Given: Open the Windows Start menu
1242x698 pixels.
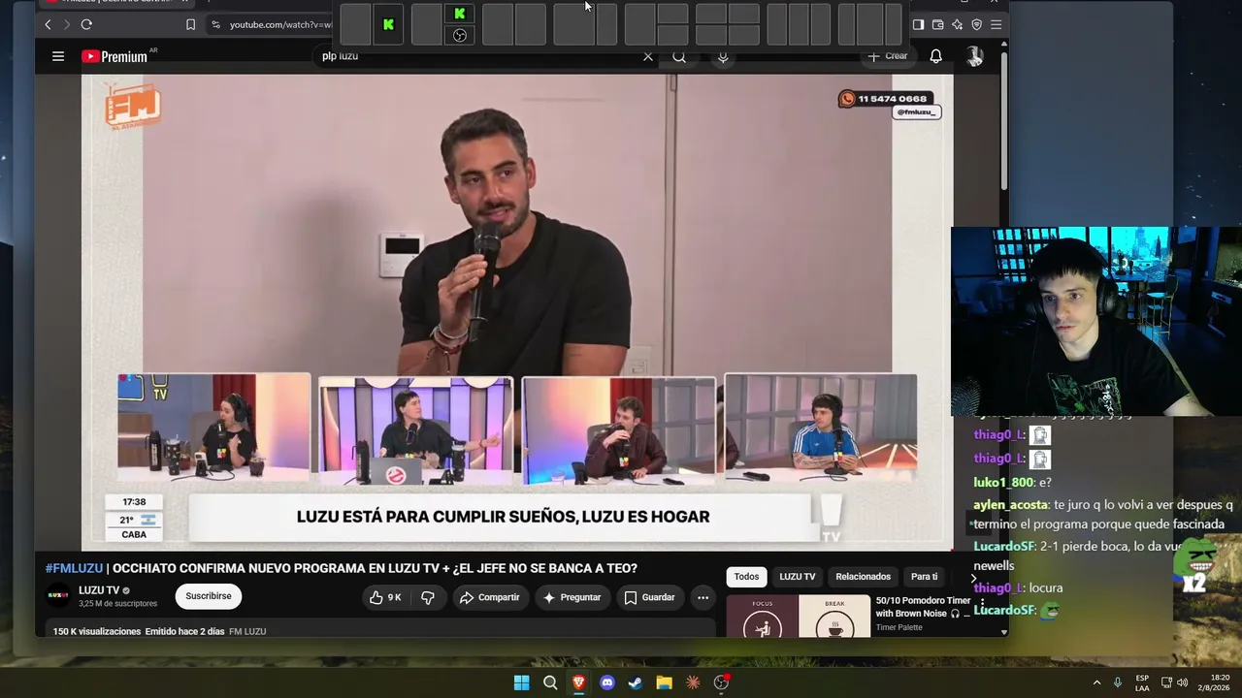Looking at the screenshot, I should (x=521, y=682).
